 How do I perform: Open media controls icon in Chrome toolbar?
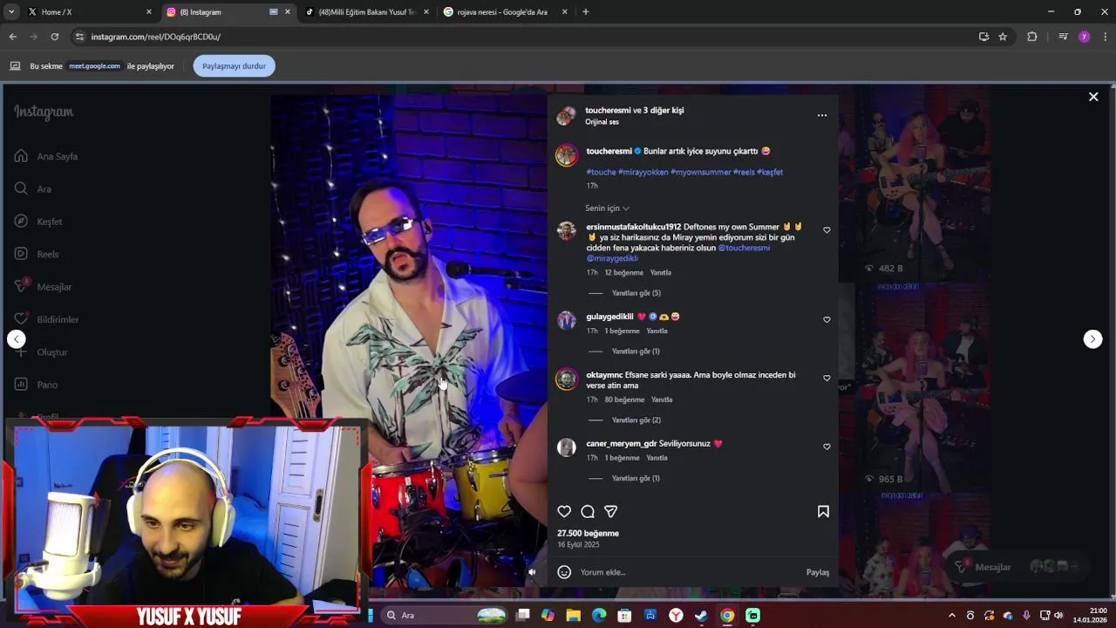pyautogui.click(x=1063, y=37)
